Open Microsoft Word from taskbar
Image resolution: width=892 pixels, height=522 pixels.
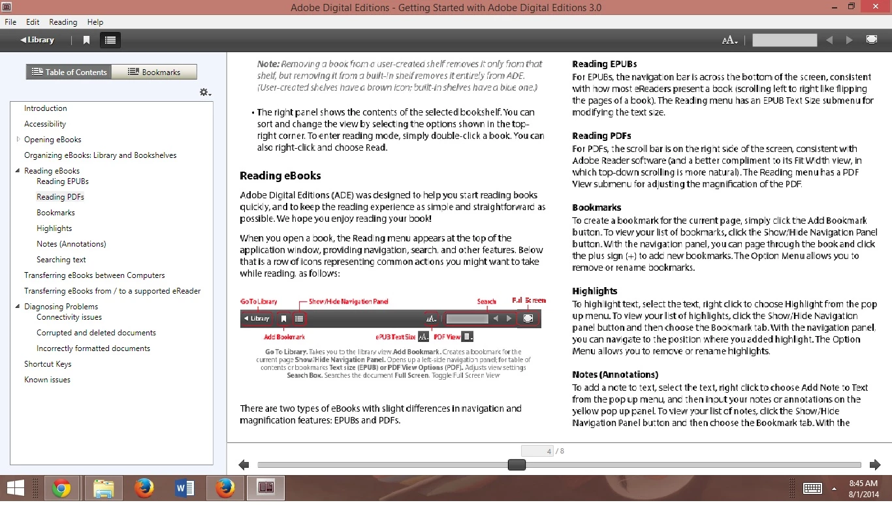coord(185,488)
